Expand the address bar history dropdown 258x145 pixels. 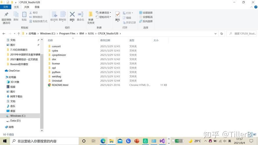(215, 34)
